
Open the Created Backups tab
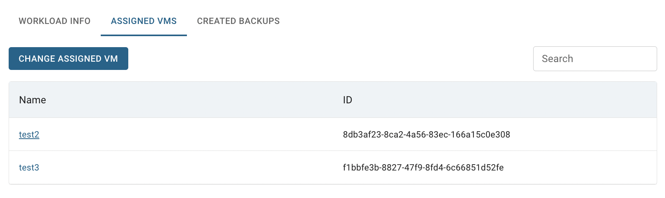(x=238, y=21)
